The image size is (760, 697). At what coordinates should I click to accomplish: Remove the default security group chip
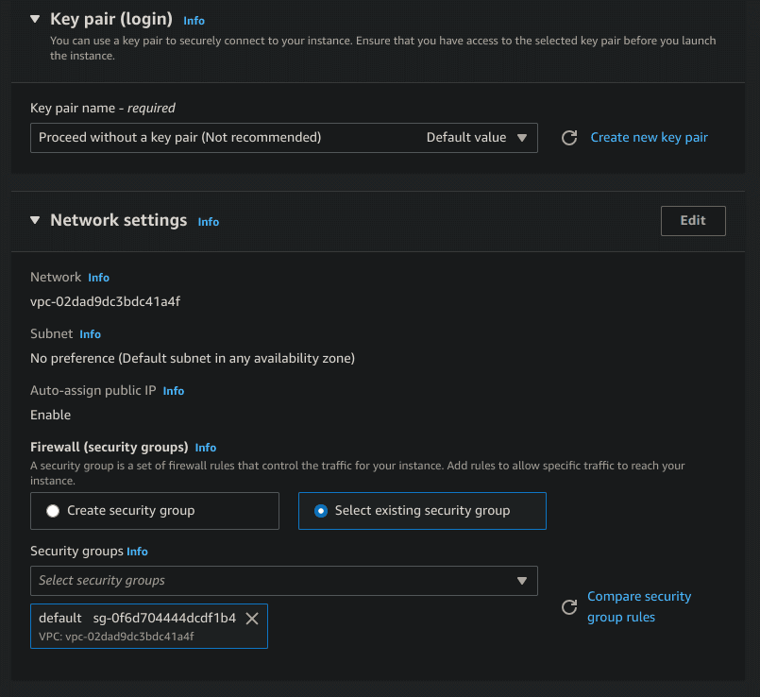pos(251,619)
